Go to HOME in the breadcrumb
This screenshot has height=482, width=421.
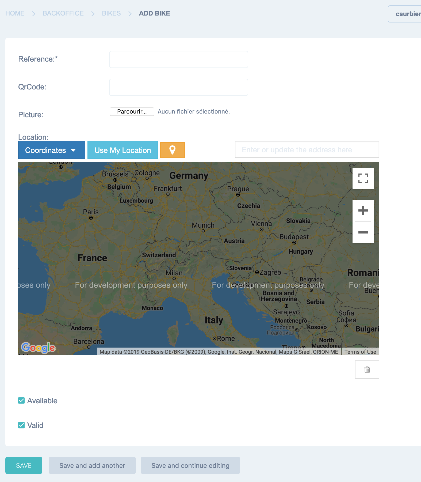coord(15,13)
